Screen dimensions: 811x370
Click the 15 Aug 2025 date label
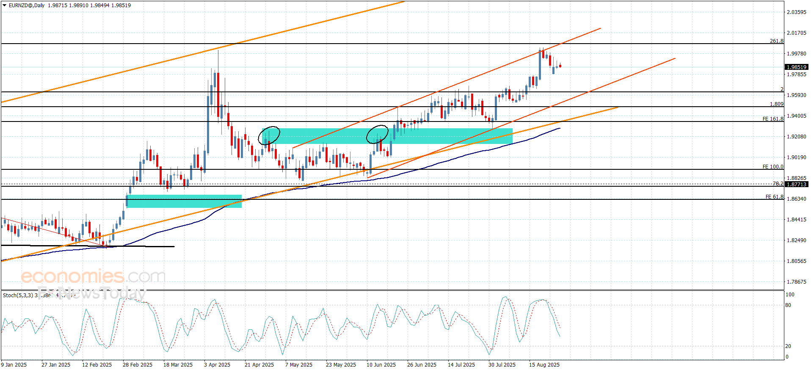544,364
